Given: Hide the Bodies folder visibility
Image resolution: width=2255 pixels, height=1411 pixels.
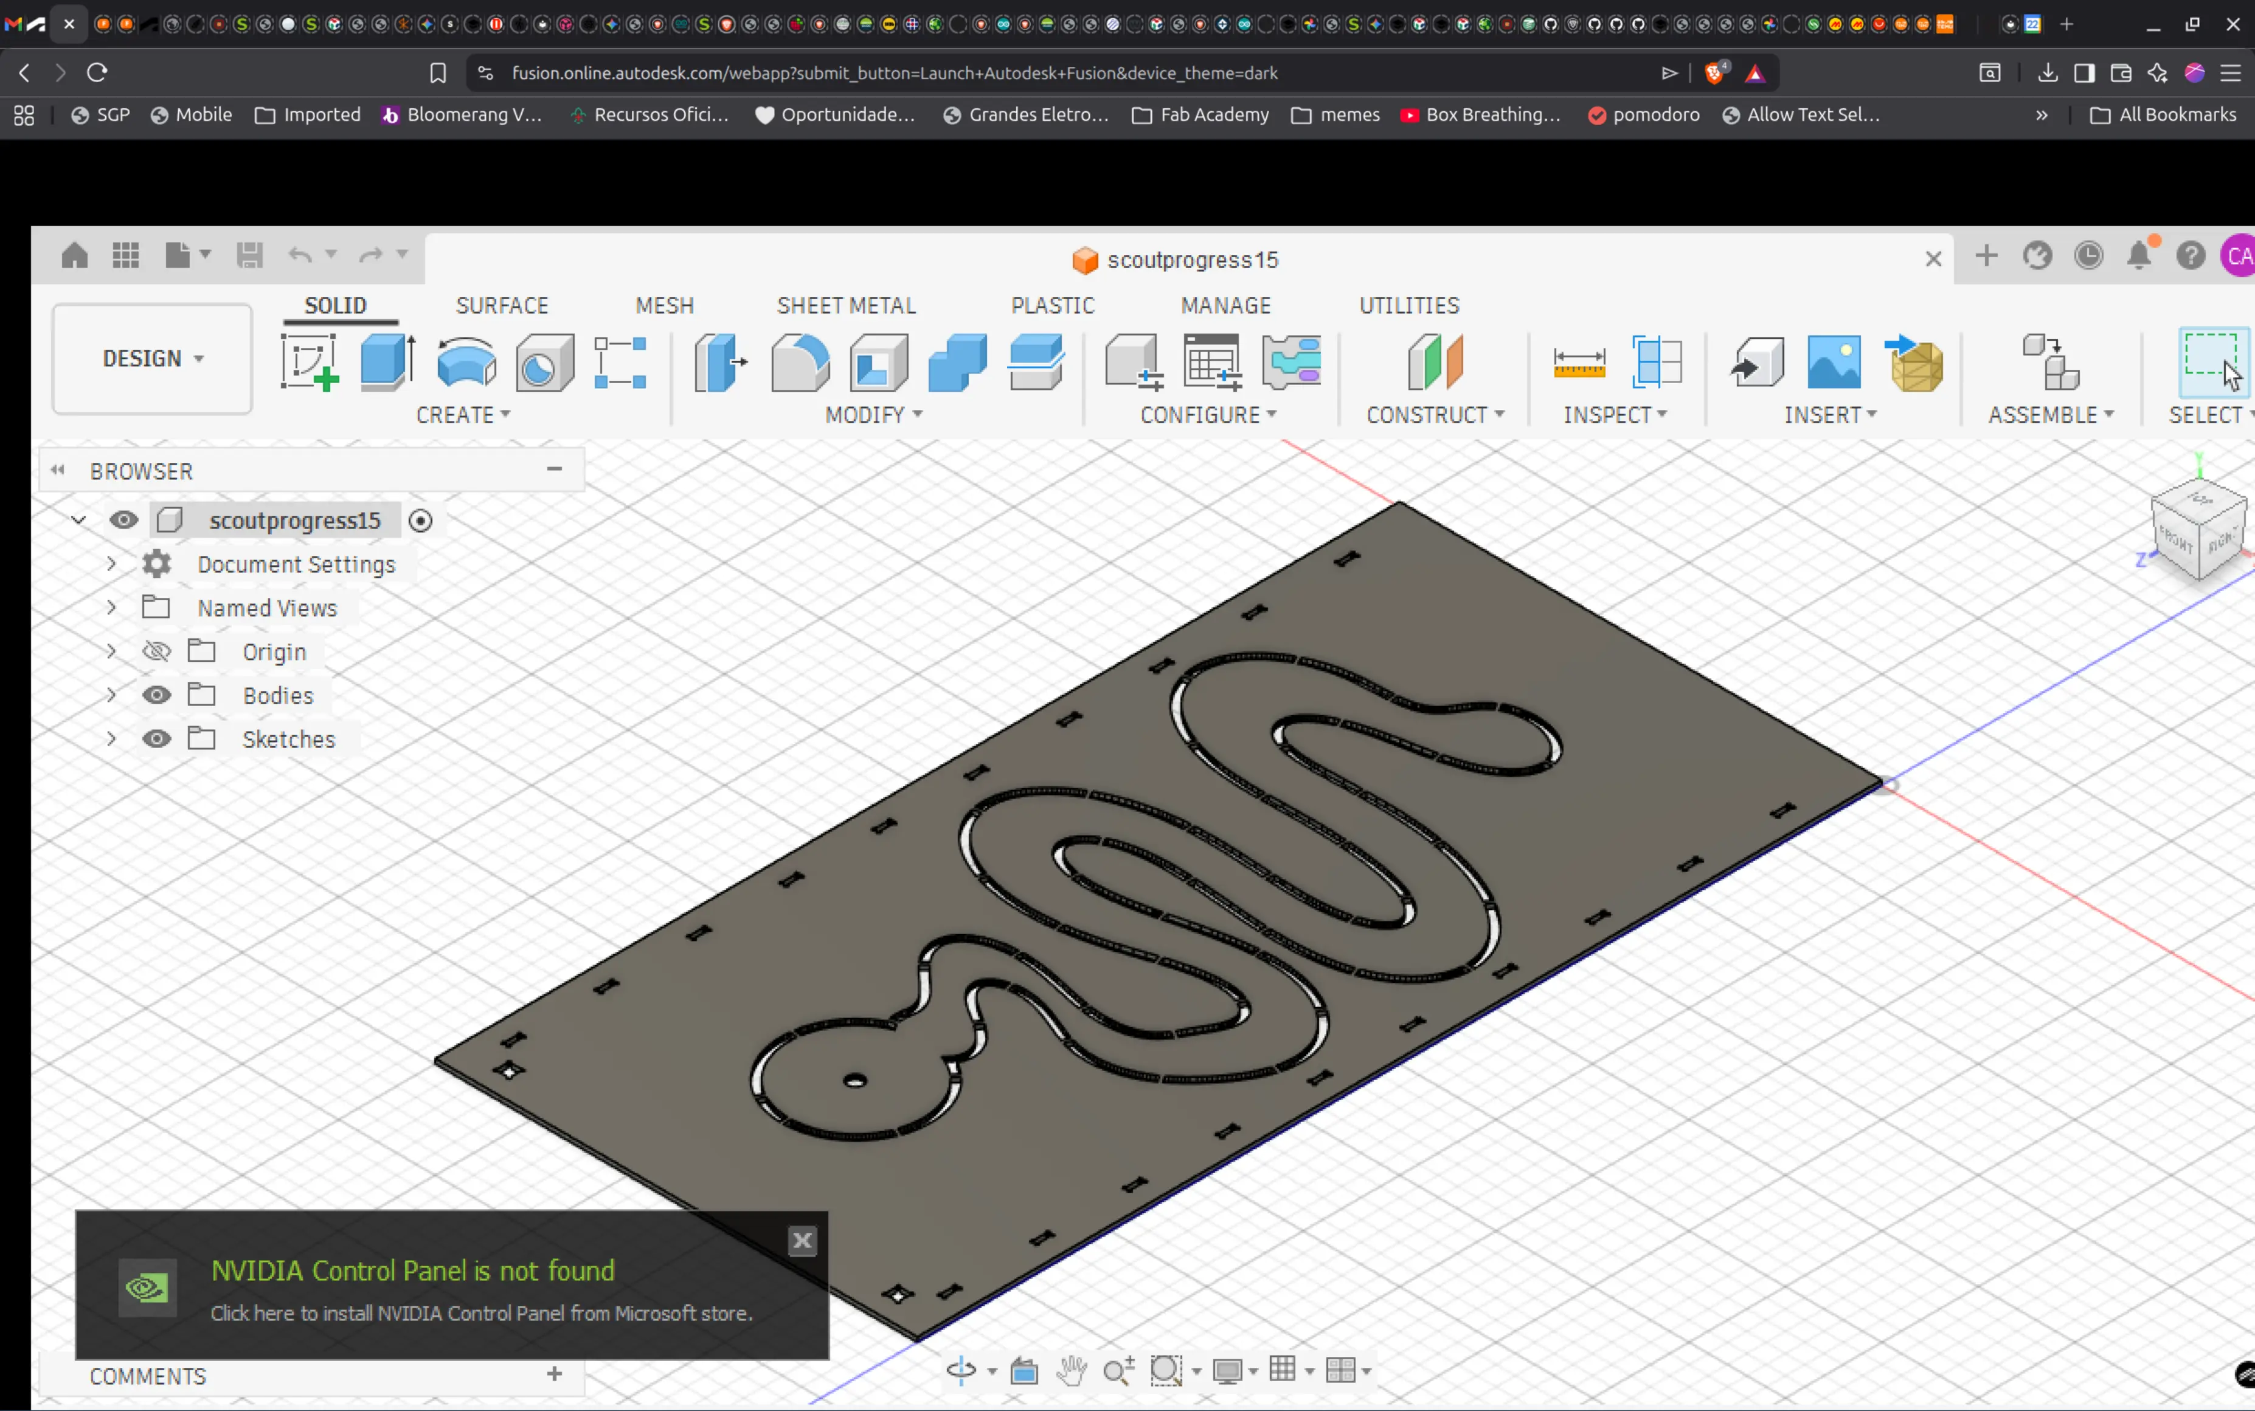Looking at the screenshot, I should click(157, 695).
